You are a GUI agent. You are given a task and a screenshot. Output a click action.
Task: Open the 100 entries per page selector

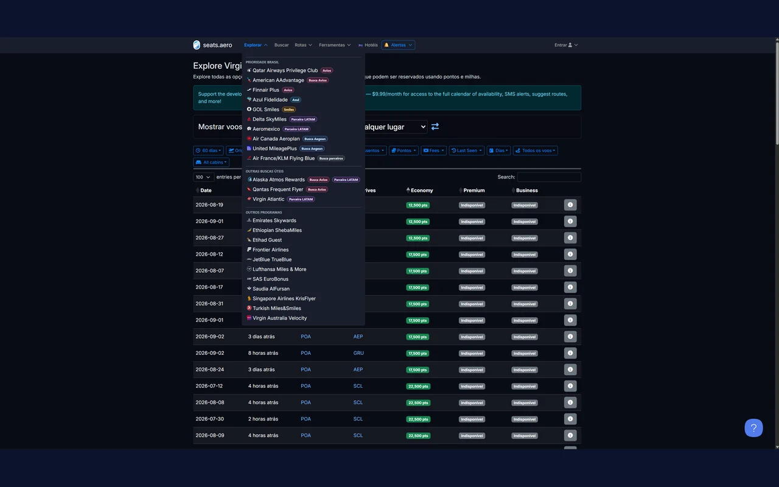point(203,177)
